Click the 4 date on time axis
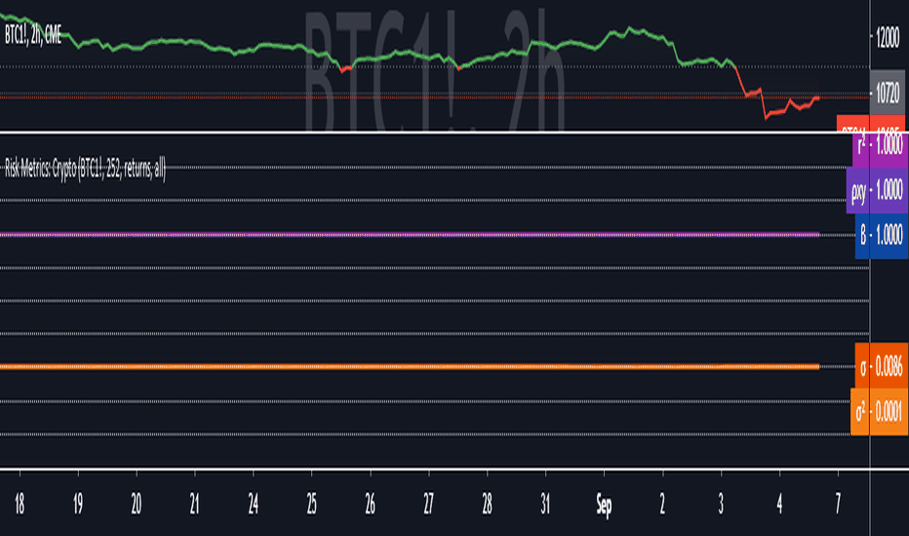Viewport: 909px width, 536px height. coord(779,505)
